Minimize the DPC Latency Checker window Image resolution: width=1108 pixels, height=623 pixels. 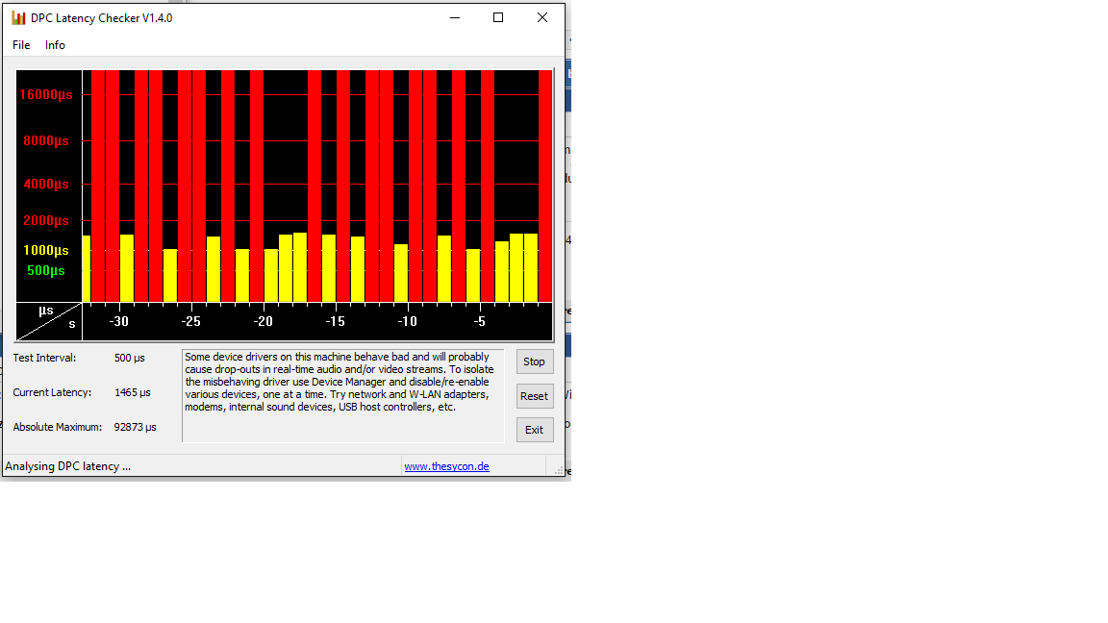coord(455,17)
